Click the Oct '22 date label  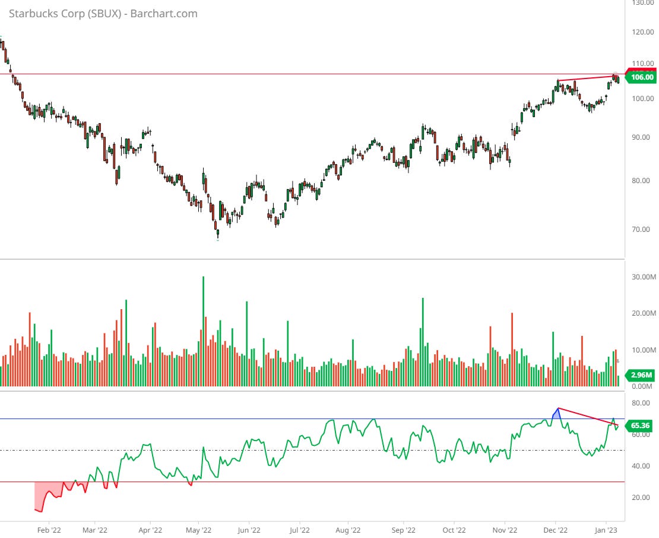coord(454,530)
